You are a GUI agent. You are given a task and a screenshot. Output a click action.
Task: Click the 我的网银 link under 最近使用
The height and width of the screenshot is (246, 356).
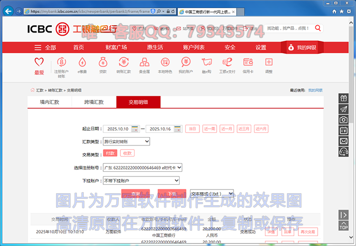click(315, 91)
